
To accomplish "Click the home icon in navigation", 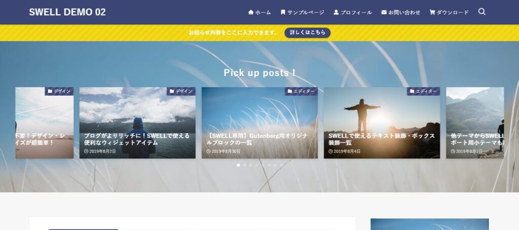I will pyautogui.click(x=250, y=12).
